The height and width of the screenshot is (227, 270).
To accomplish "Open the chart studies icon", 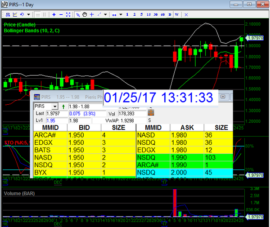I will click(15, 14).
